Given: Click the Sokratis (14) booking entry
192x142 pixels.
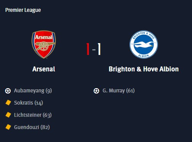Looking at the screenshot, I should 28,103.
